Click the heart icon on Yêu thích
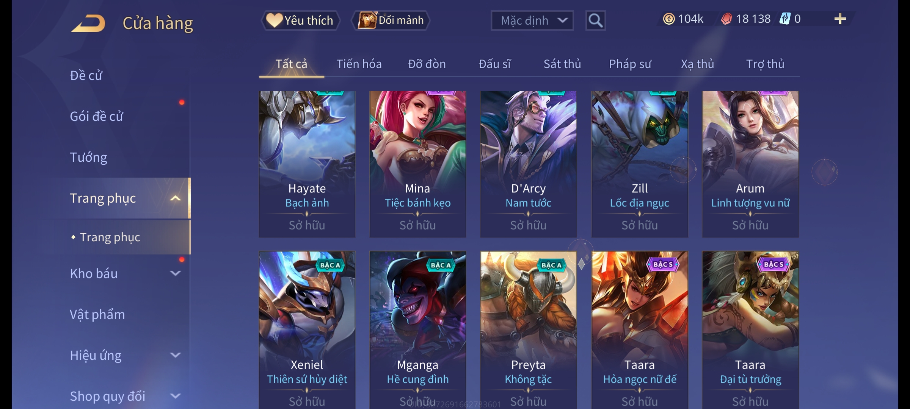The image size is (910, 409). pos(275,20)
